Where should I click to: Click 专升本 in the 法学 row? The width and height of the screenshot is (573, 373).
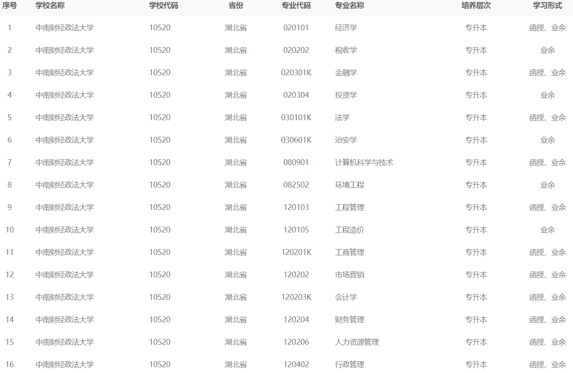[476, 118]
